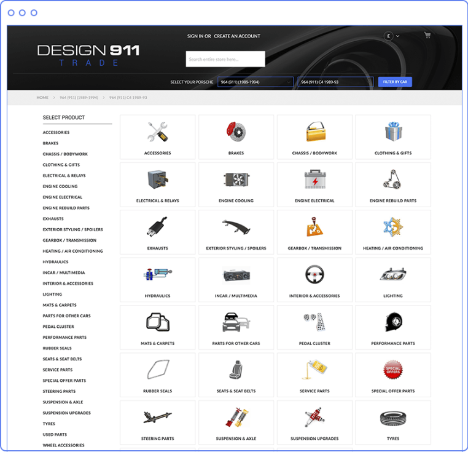
Task: Open the Brakes disc icon category
Action: 236,131
